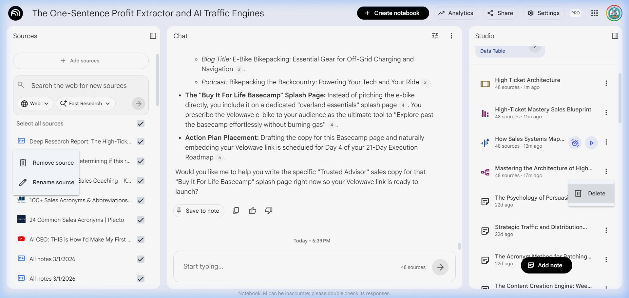Toggle the Select all sources checkbox

pyautogui.click(x=141, y=124)
